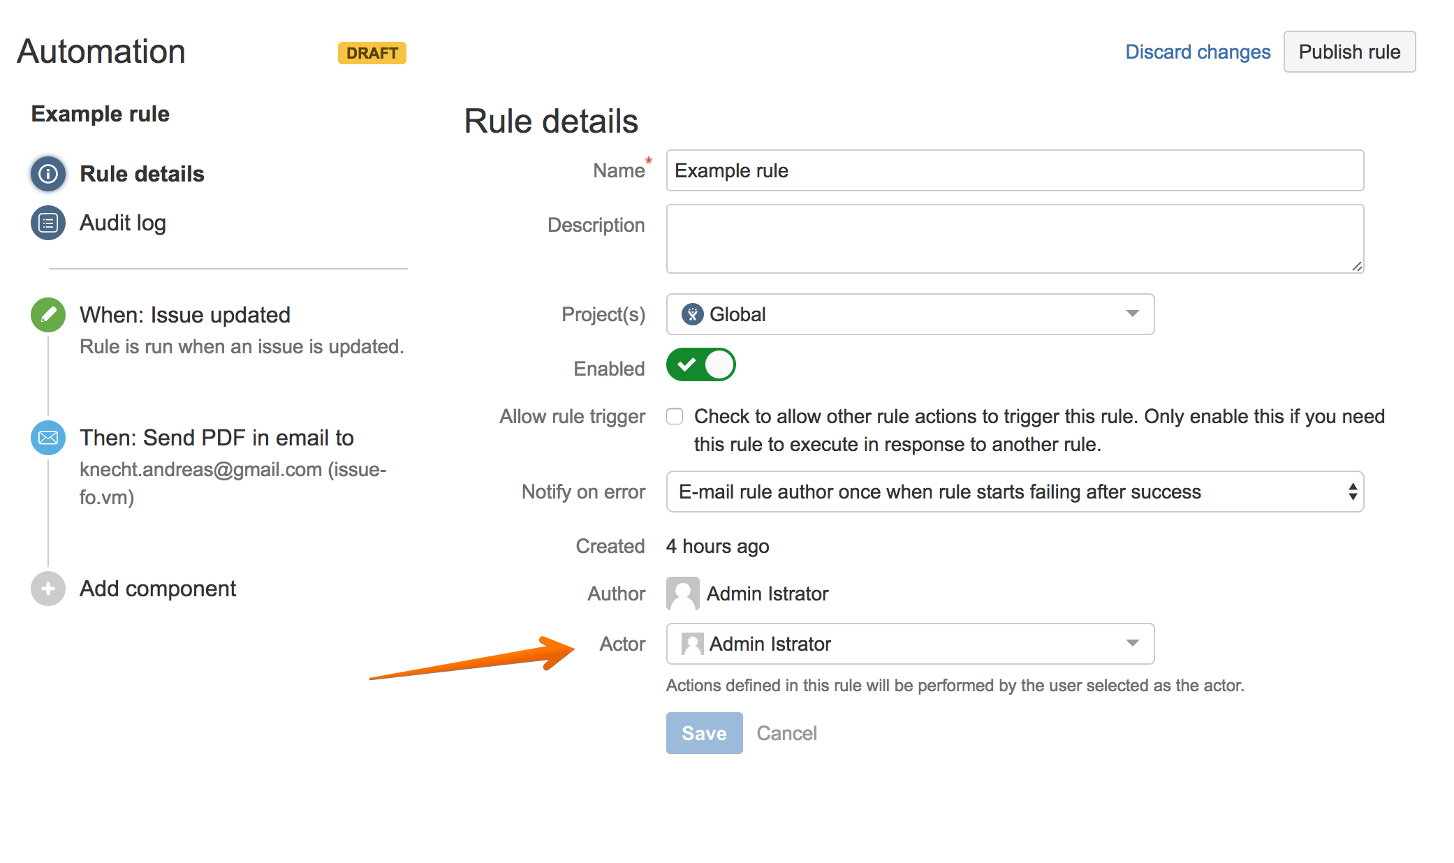Click the Audit log list icon
Viewport: 1454px width, 863px height.
tap(48, 223)
